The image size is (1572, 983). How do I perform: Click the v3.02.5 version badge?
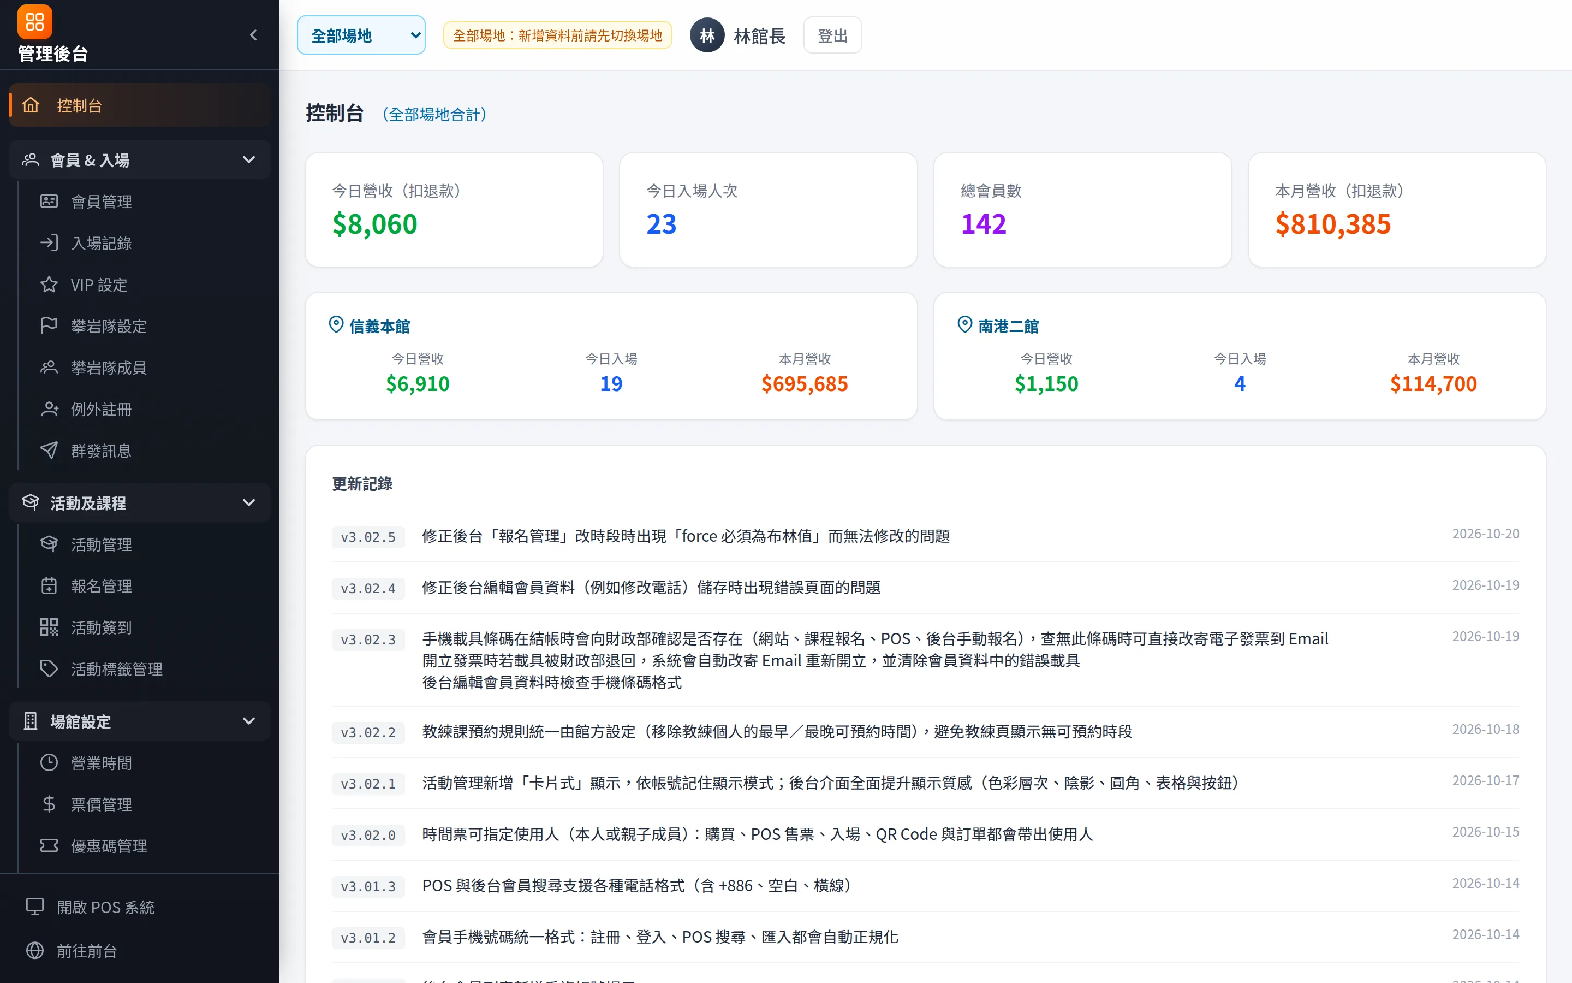[368, 537]
